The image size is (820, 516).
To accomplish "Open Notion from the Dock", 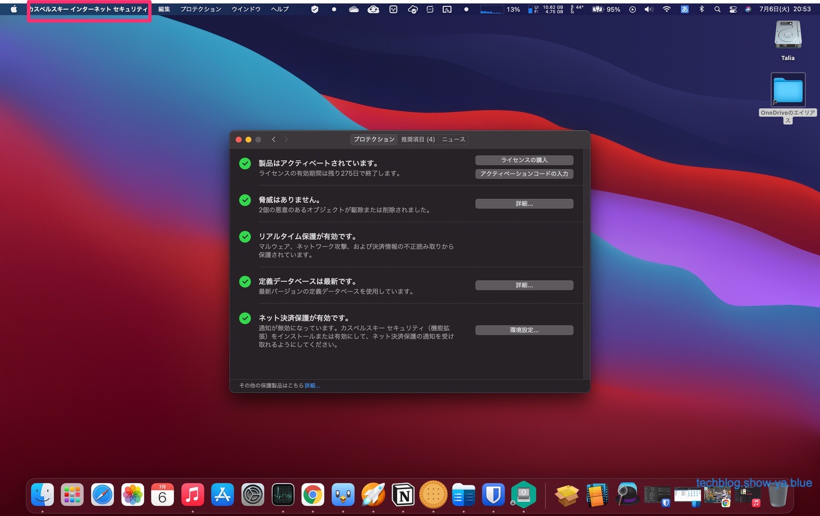I will tap(403, 495).
